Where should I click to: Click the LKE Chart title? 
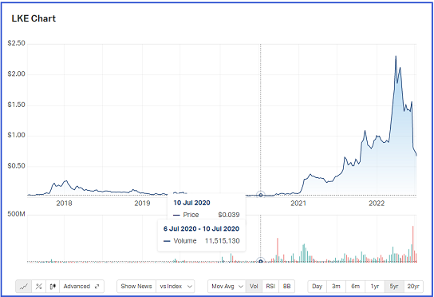point(34,18)
